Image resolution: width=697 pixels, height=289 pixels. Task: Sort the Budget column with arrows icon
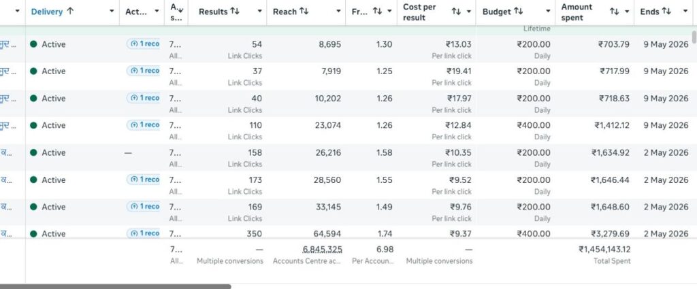pos(518,12)
